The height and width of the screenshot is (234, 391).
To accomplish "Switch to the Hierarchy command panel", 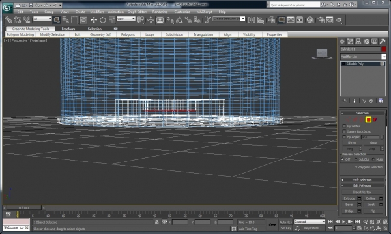I will click(x=358, y=42).
